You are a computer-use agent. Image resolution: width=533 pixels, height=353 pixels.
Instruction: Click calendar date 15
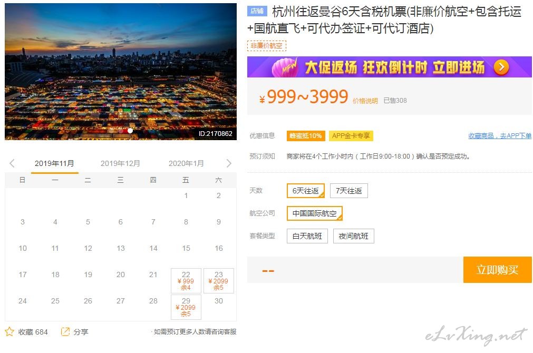click(186, 248)
